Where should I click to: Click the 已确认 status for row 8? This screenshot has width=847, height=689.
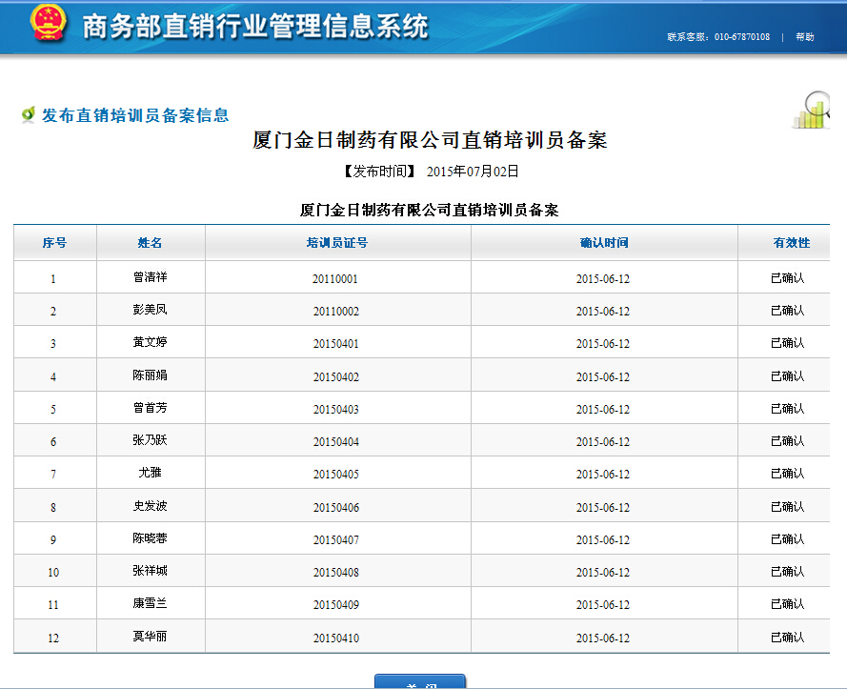[787, 507]
